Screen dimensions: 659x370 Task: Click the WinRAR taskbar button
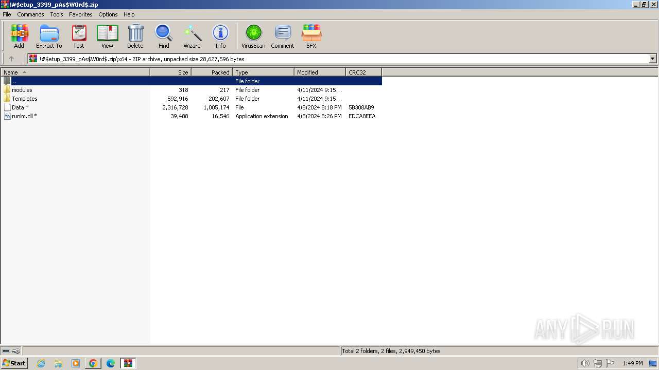[128, 363]
